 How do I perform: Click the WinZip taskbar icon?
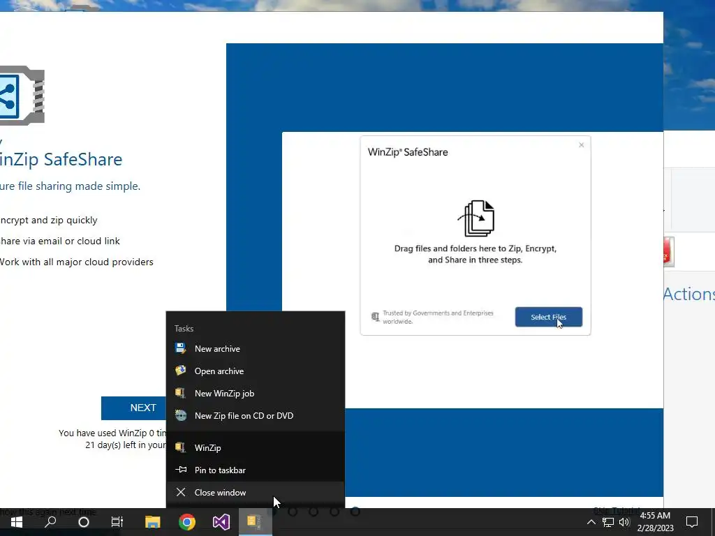point(256,522)
